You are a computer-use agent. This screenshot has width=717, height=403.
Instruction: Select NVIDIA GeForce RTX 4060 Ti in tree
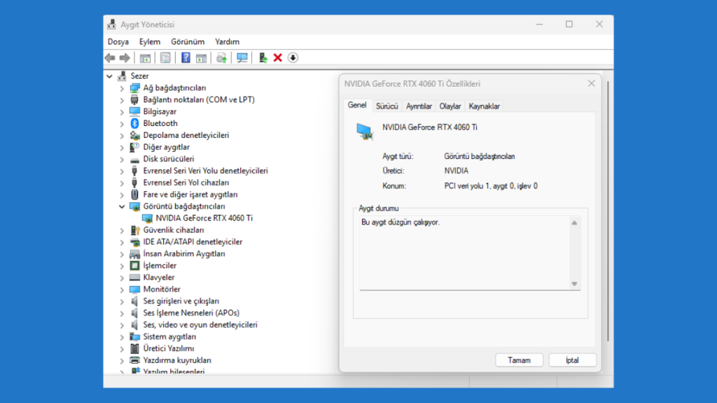(x=204, y=218)
